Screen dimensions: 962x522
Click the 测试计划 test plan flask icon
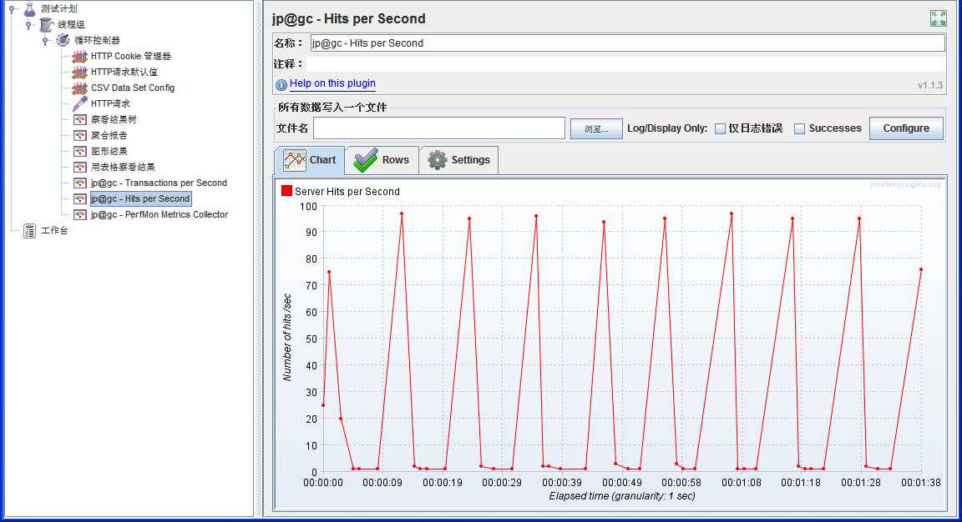pyautogui.click(x=29, y=8)
